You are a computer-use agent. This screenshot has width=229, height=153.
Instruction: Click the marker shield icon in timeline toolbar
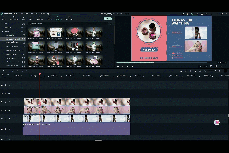pyautogui.click(x=186, y=71)
